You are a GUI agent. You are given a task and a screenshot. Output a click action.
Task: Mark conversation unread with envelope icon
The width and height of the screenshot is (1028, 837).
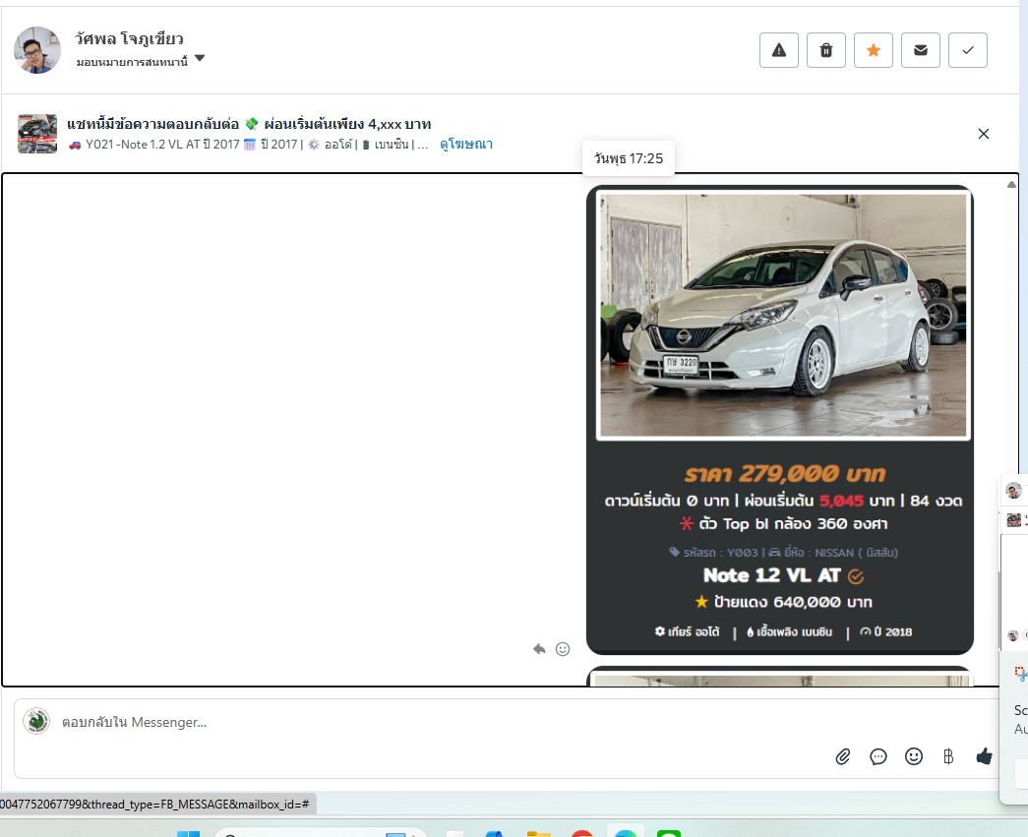(x=921, y=50)
